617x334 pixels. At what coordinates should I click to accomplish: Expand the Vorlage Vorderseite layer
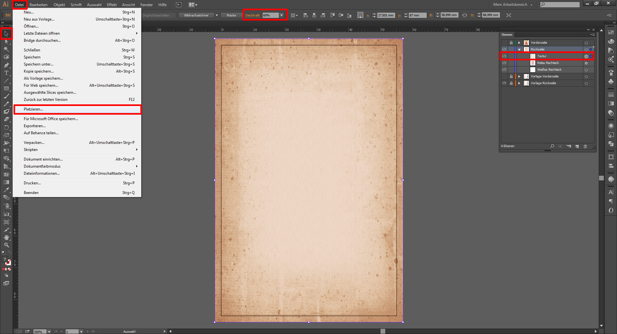click(519, 76)
